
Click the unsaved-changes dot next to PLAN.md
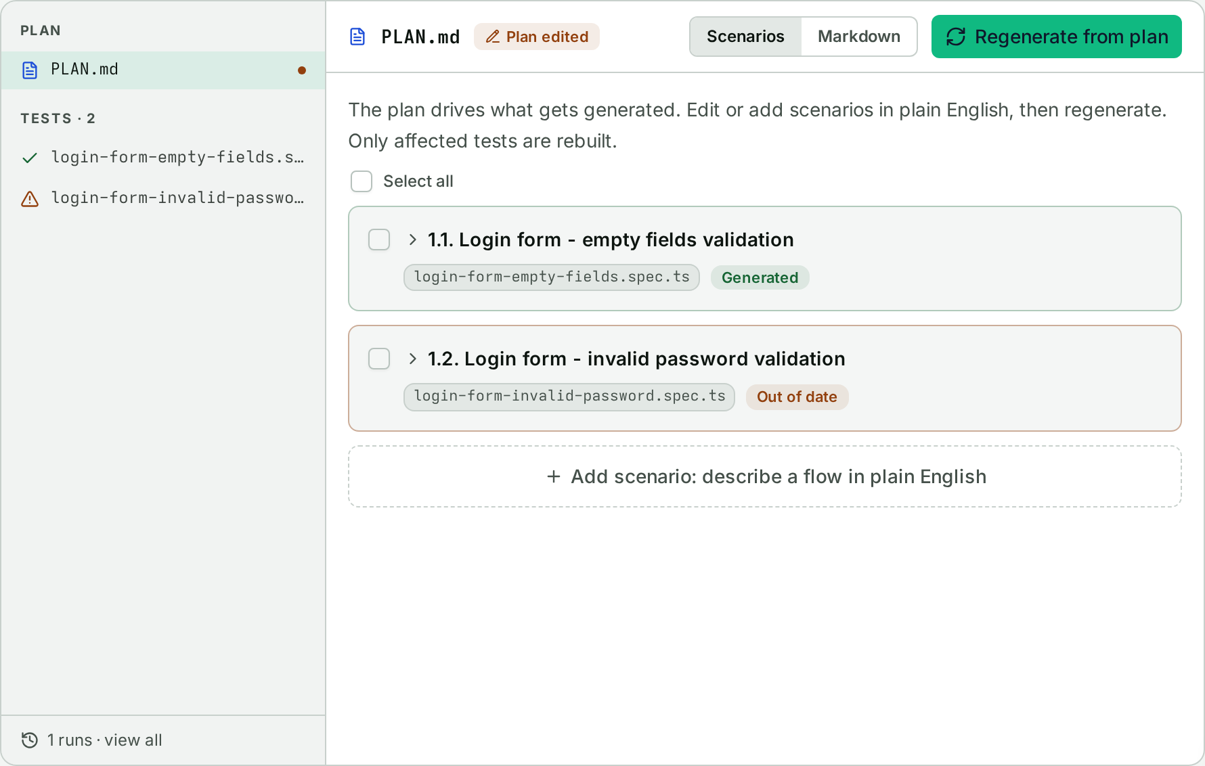pyautogui.click(x=302, y=70)
